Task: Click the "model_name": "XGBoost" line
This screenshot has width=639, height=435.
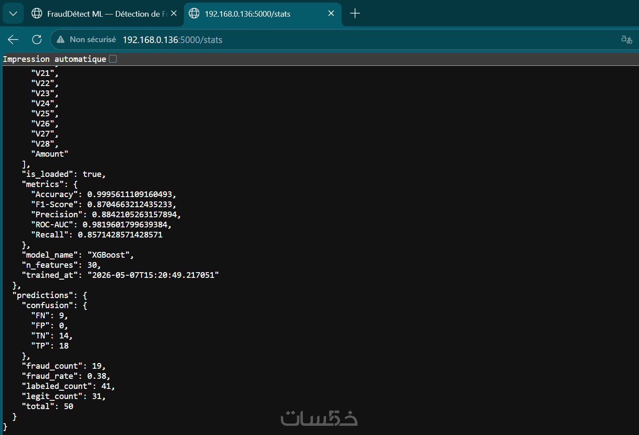Action: (x=78, y=255)
